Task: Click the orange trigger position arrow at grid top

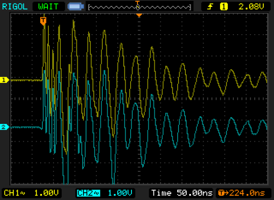Action: [139, 15]
